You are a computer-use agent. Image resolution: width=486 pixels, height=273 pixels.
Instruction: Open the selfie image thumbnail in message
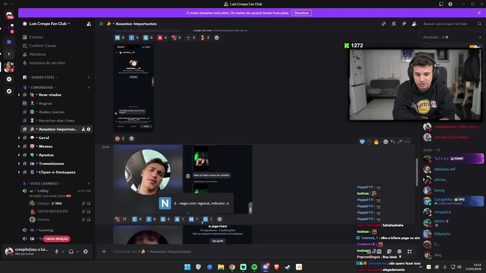[x=148, y=179]
